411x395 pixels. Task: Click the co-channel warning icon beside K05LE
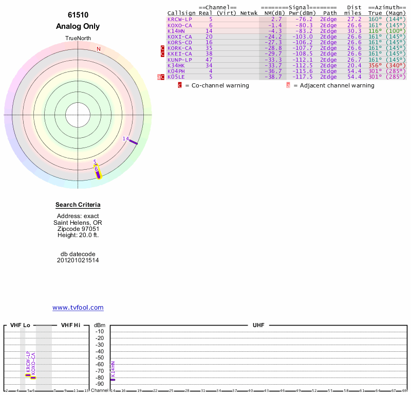(x=163, y=77)
